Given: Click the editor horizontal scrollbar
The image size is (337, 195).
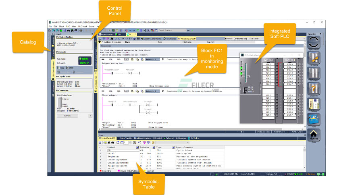Looking at the screenshot, I should [201, 129].
